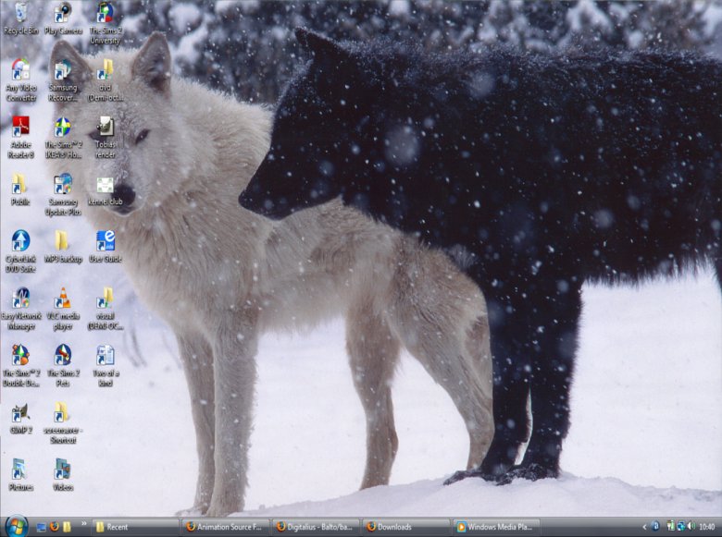Screen dimensions: 722x537
Task: Open the MP3 backup folder
Action: pyautogui.click(x=63, y=247)
